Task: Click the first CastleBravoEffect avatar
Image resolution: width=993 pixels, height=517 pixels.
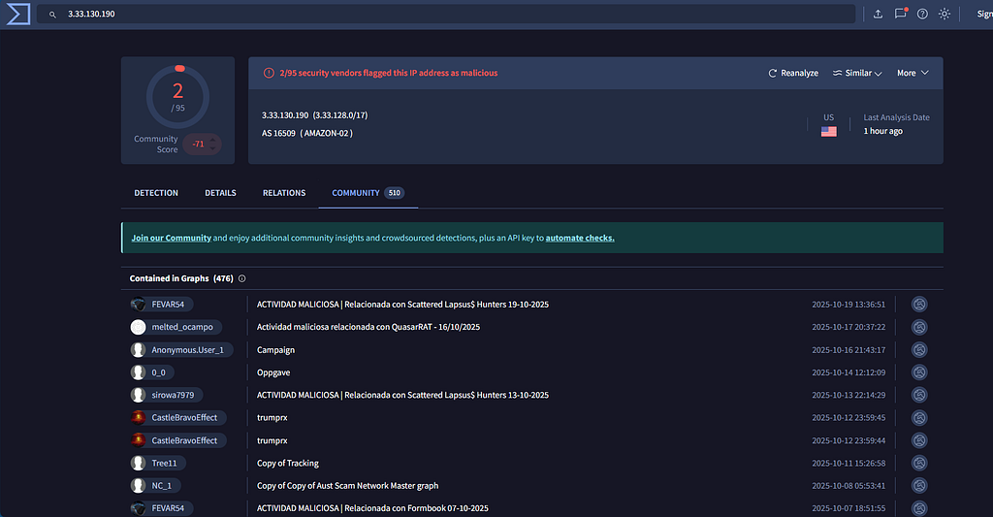Action: click(138, 417)
